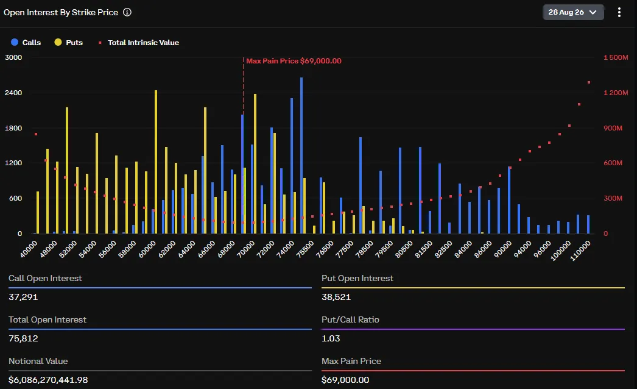Select the tall yellow put bar at 60000

click(x=156, y=162)
